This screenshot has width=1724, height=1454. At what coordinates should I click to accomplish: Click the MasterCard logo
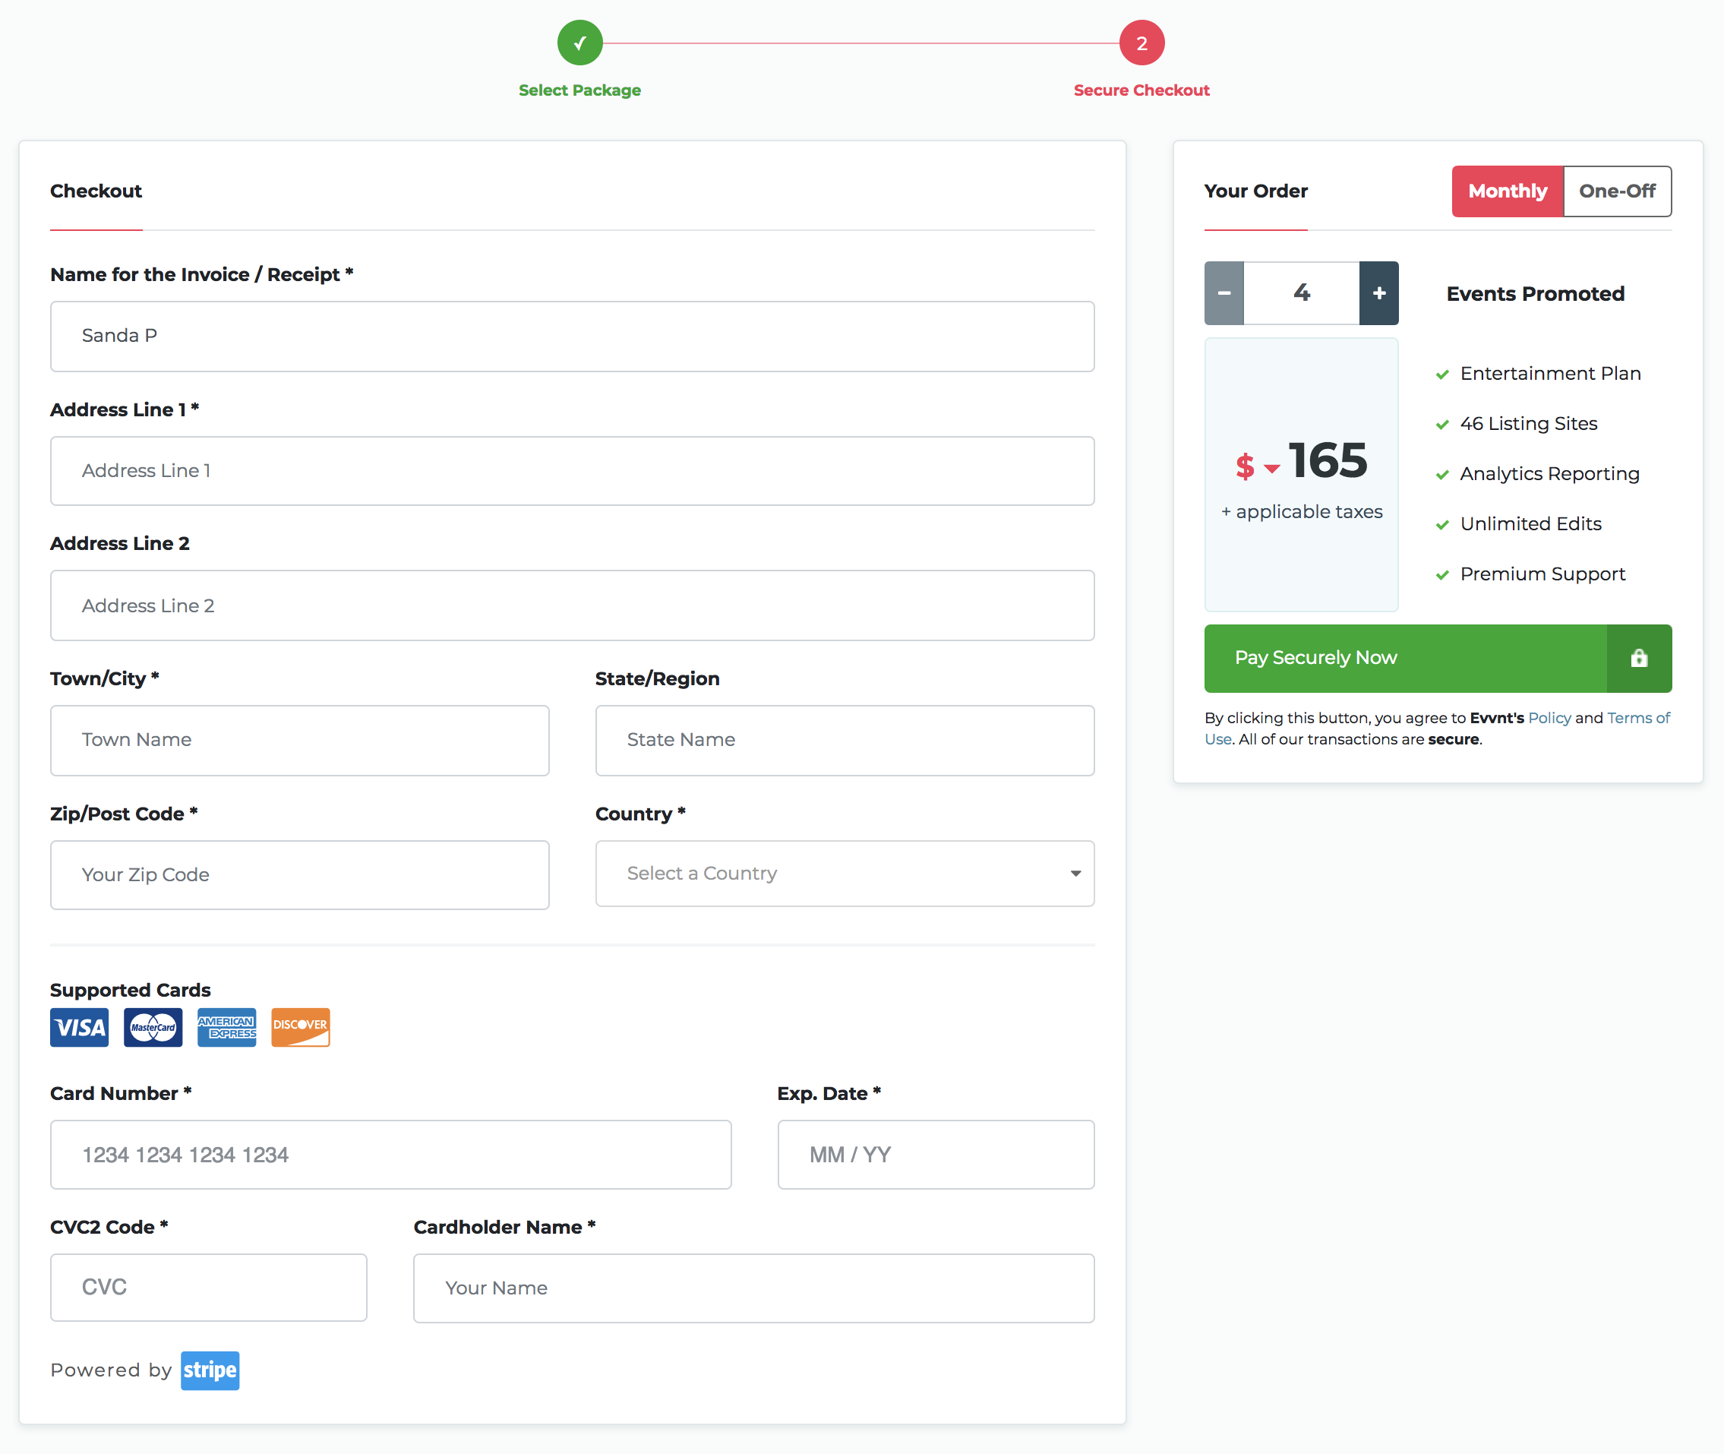tap(153, 1027)
